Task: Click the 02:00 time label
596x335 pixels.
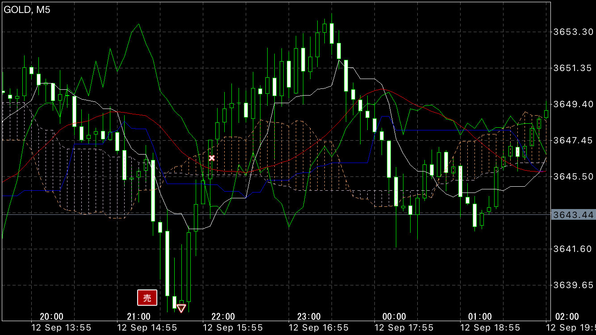Action: tap(567, 317)
